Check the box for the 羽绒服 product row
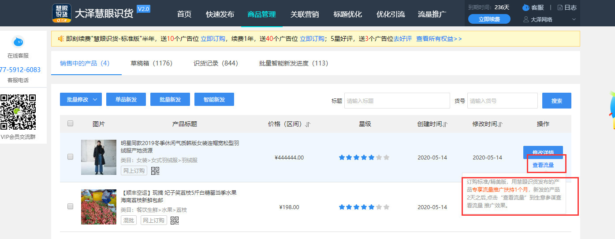Screen dimensions: 615x239 tap(71, 157)
